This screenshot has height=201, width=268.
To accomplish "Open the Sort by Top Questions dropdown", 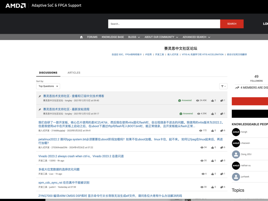I will [48, 86].
